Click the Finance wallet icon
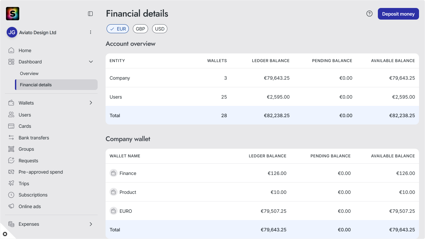 click(114, 173)
